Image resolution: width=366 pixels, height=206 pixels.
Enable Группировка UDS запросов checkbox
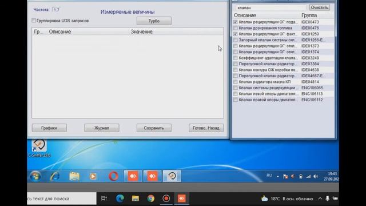[x=34, y=21]
